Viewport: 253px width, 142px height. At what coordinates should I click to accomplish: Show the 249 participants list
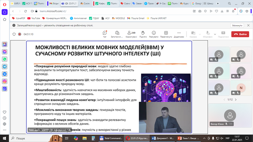tap(131, 34)
